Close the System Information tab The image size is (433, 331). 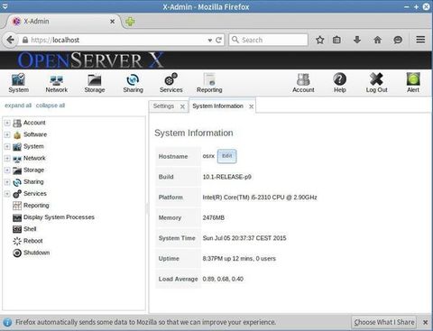pos(251,106)
